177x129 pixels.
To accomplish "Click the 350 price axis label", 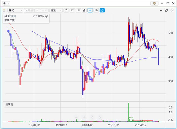I will 171,81.
